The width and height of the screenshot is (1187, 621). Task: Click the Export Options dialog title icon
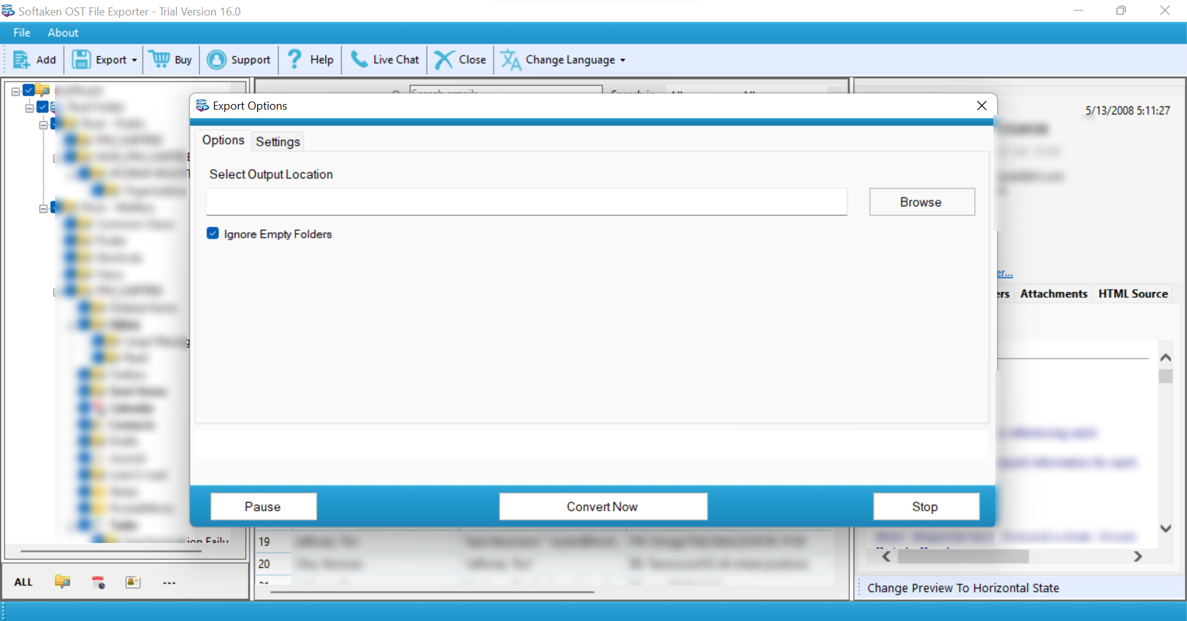[202, 106]
